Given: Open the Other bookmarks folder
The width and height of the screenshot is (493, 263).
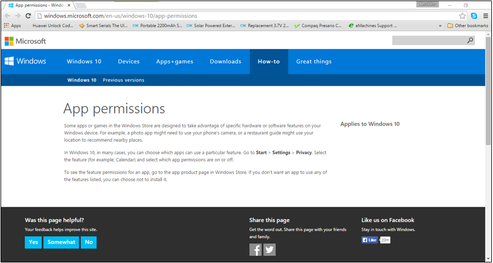Looking at the screenshot, I should point(468,25).
